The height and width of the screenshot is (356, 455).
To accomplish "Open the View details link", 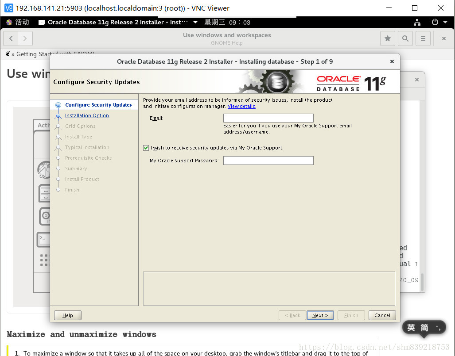I will click(x=241, y=106).
